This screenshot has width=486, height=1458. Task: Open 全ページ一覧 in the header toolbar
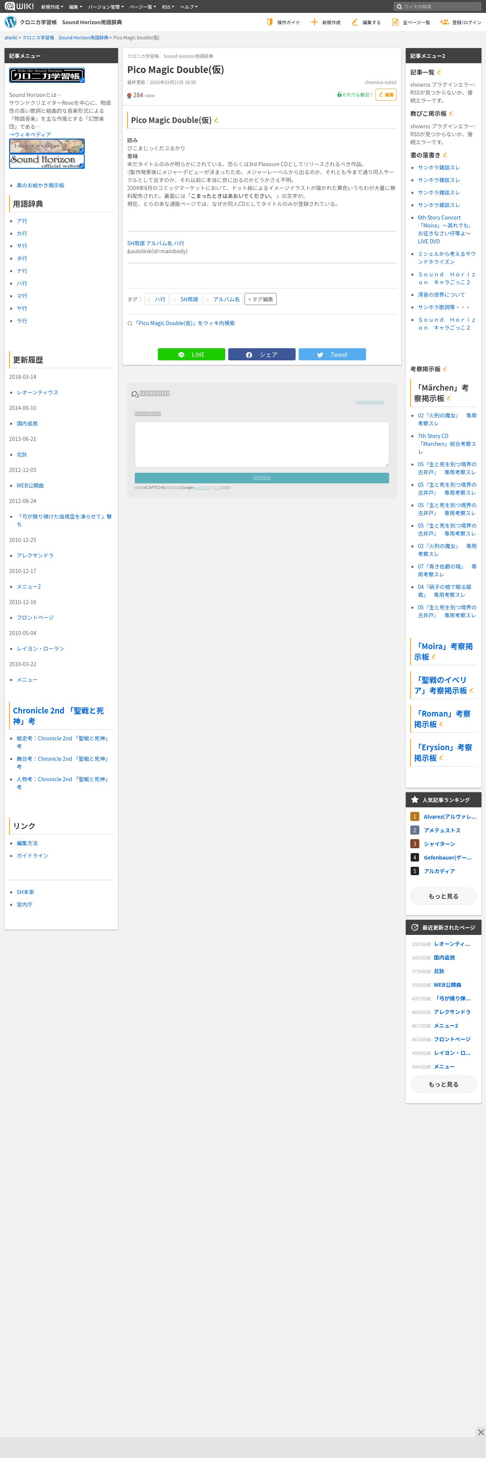tap(411, 22)
